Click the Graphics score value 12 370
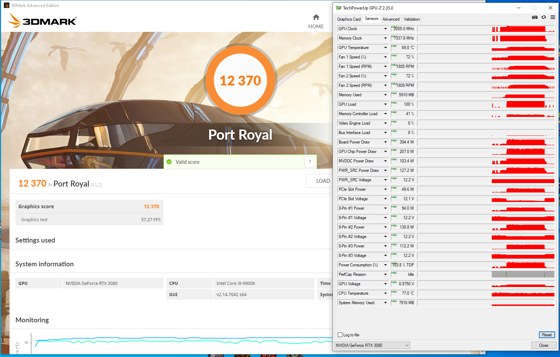This screenshot has width=560, height=357. (x=152, y=206)
